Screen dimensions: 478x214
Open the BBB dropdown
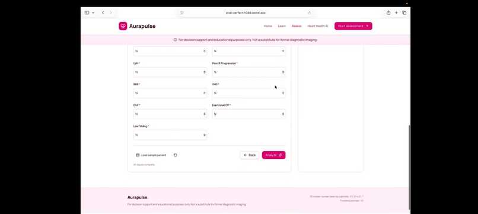point(170,93)
